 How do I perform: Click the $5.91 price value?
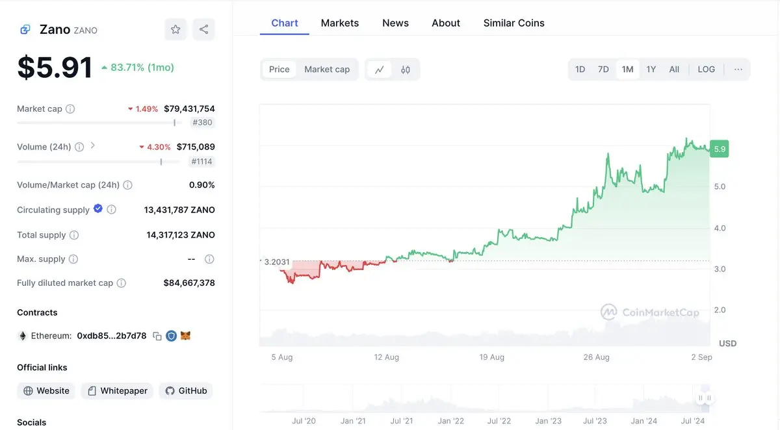click(x=55, y=68)
